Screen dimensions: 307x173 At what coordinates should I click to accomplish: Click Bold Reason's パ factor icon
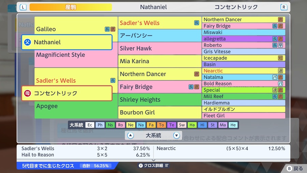280,84
